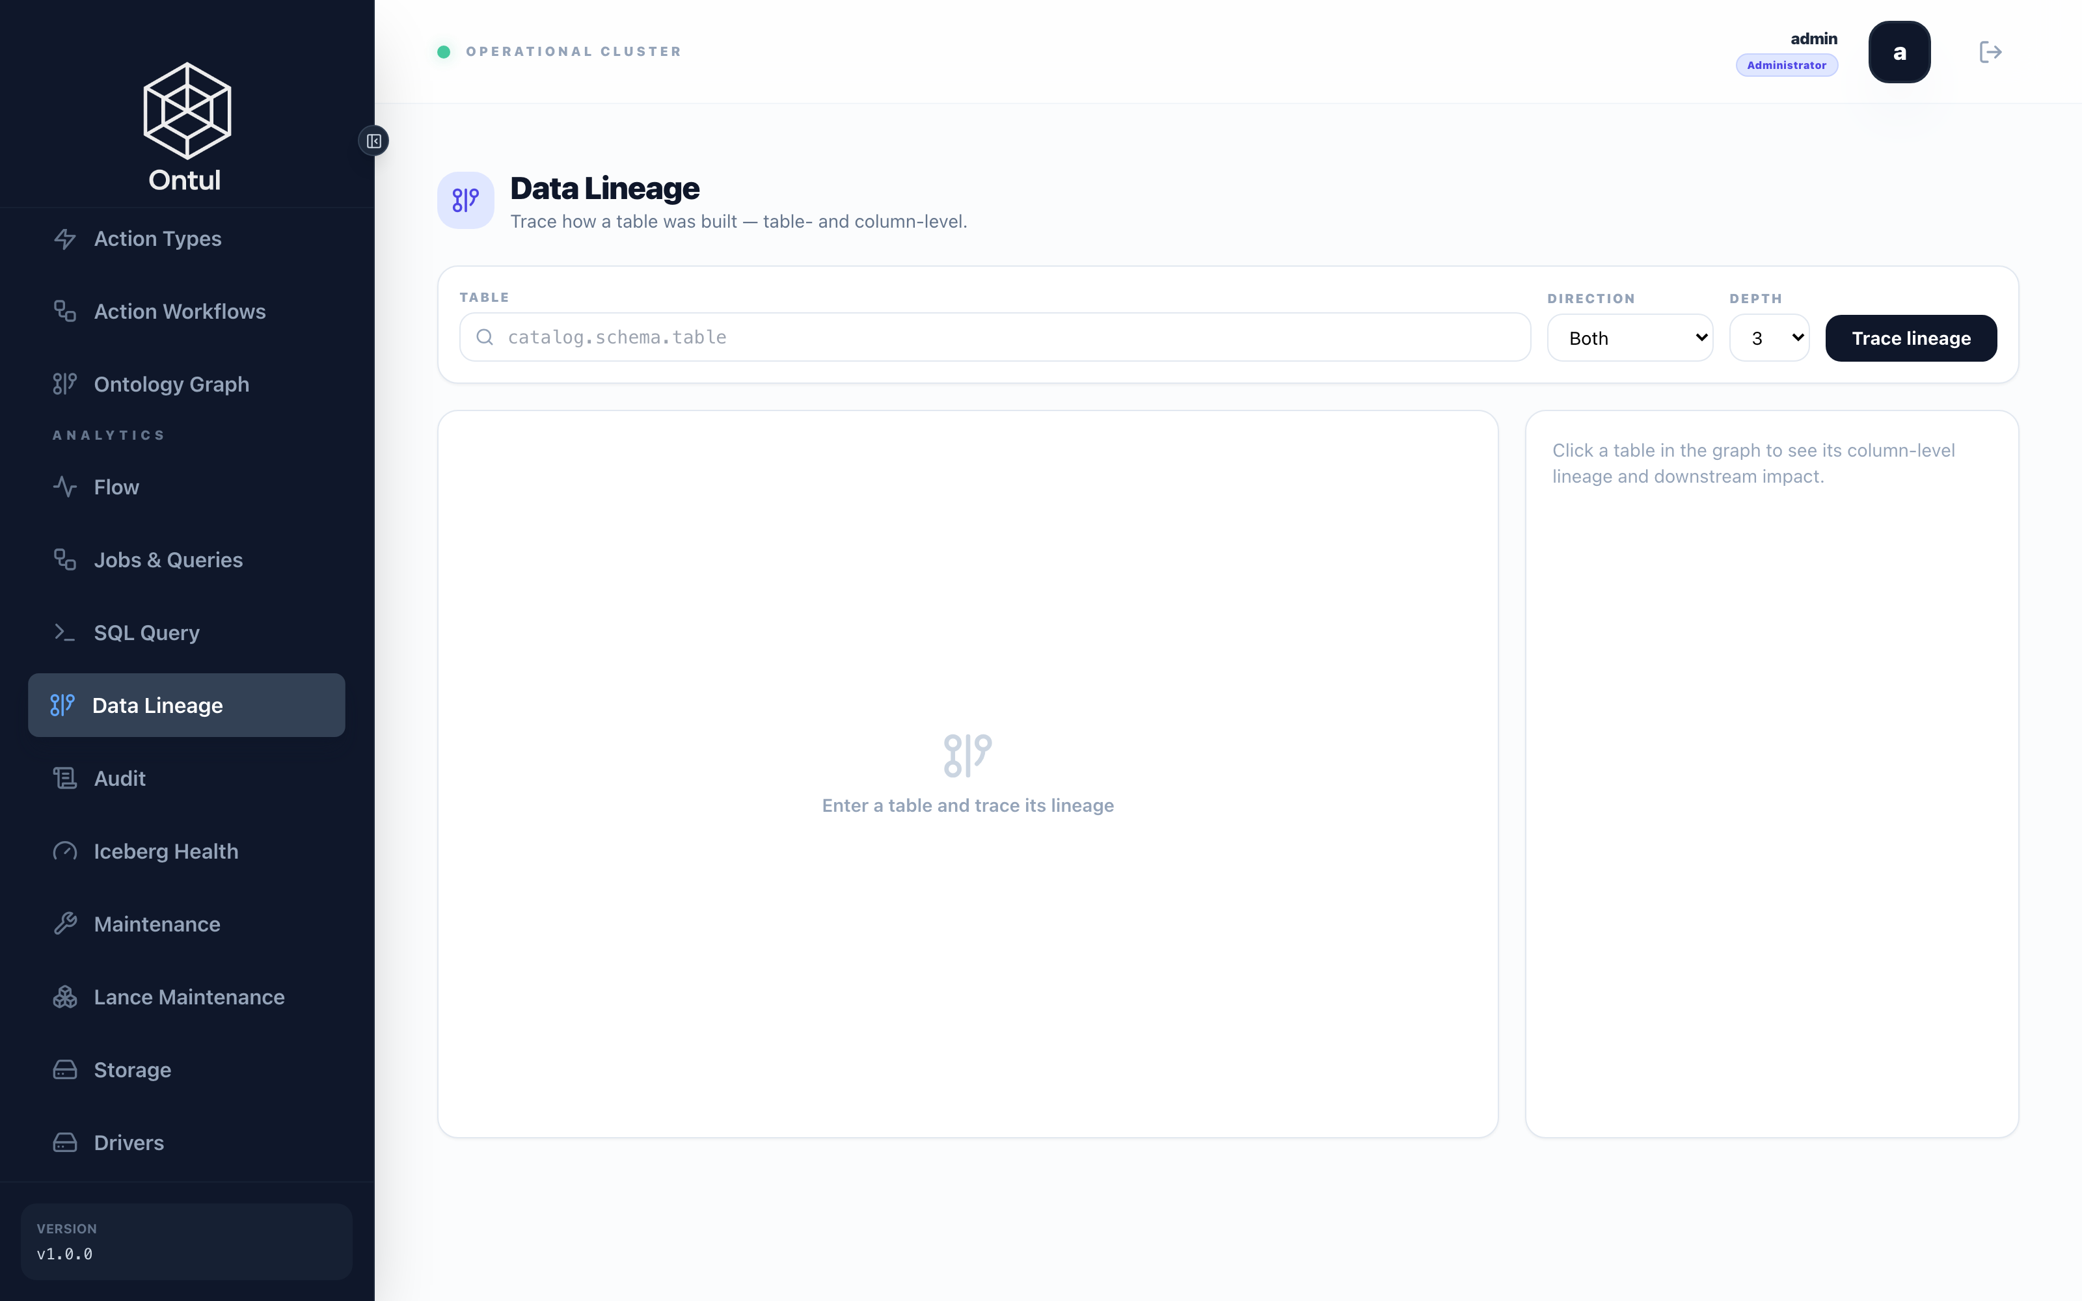The height and width of the screenshot is (1301, 2082).
Task: Go to Action Workflows page
Action: coord(187,312)
